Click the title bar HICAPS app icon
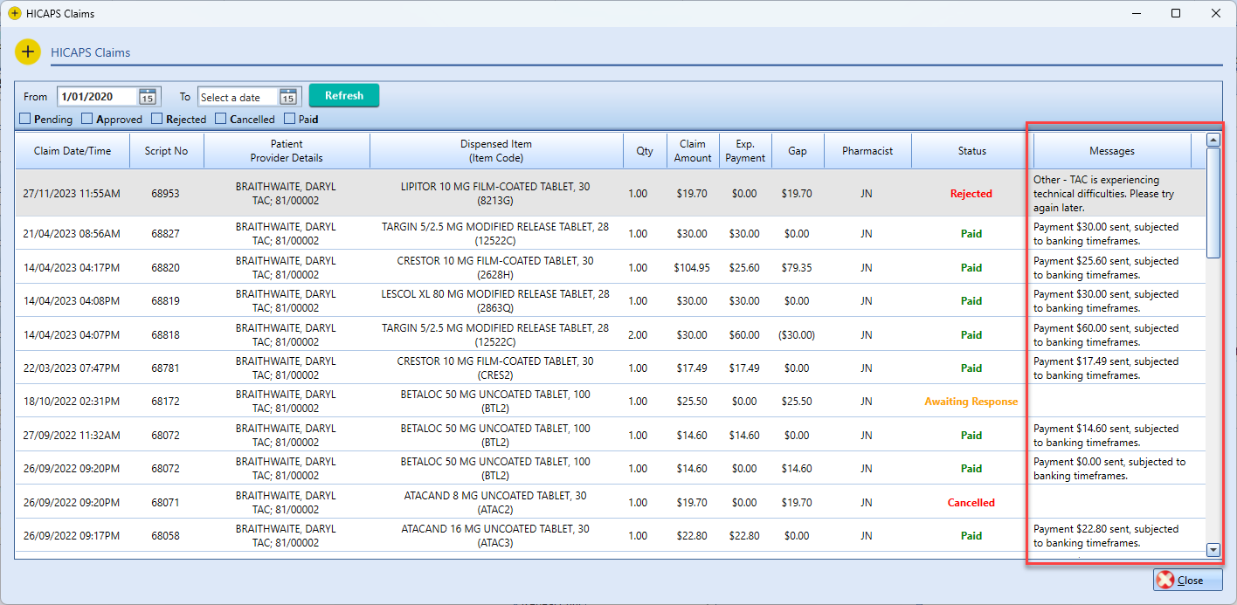The image size is (1237, 605). [x=14, y=14]
